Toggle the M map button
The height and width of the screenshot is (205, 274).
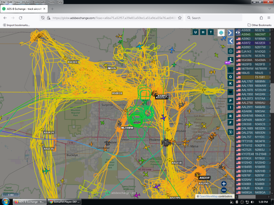[x=230, y=92]
